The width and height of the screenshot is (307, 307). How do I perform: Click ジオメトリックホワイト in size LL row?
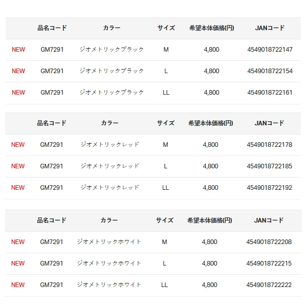[109, 285]
